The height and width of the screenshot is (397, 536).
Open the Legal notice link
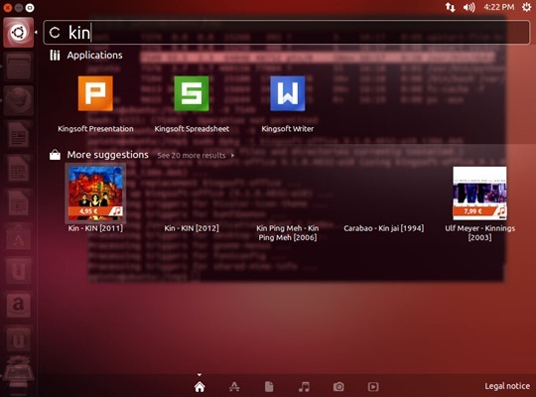(x=507, y=386)
